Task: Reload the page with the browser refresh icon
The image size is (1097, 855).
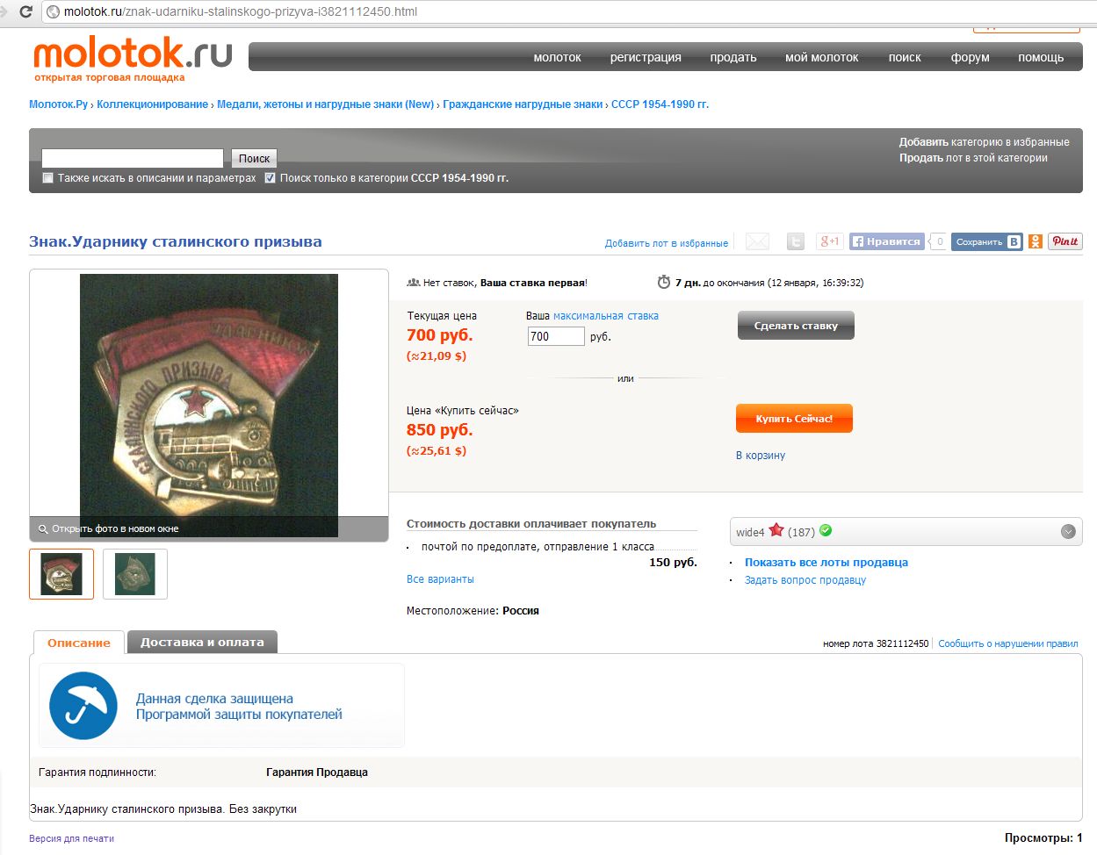Action: point(25,11)
